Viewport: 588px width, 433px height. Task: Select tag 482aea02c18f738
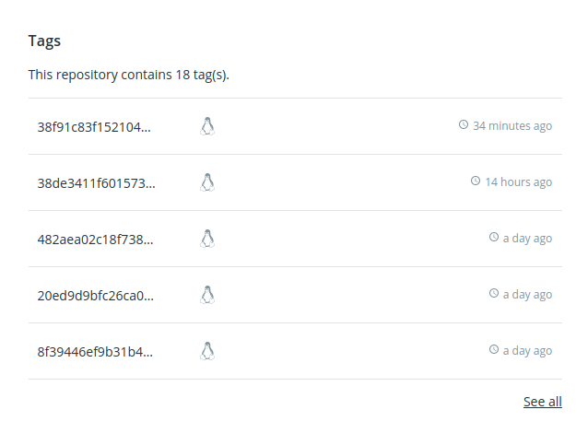[x=95, y=239]
